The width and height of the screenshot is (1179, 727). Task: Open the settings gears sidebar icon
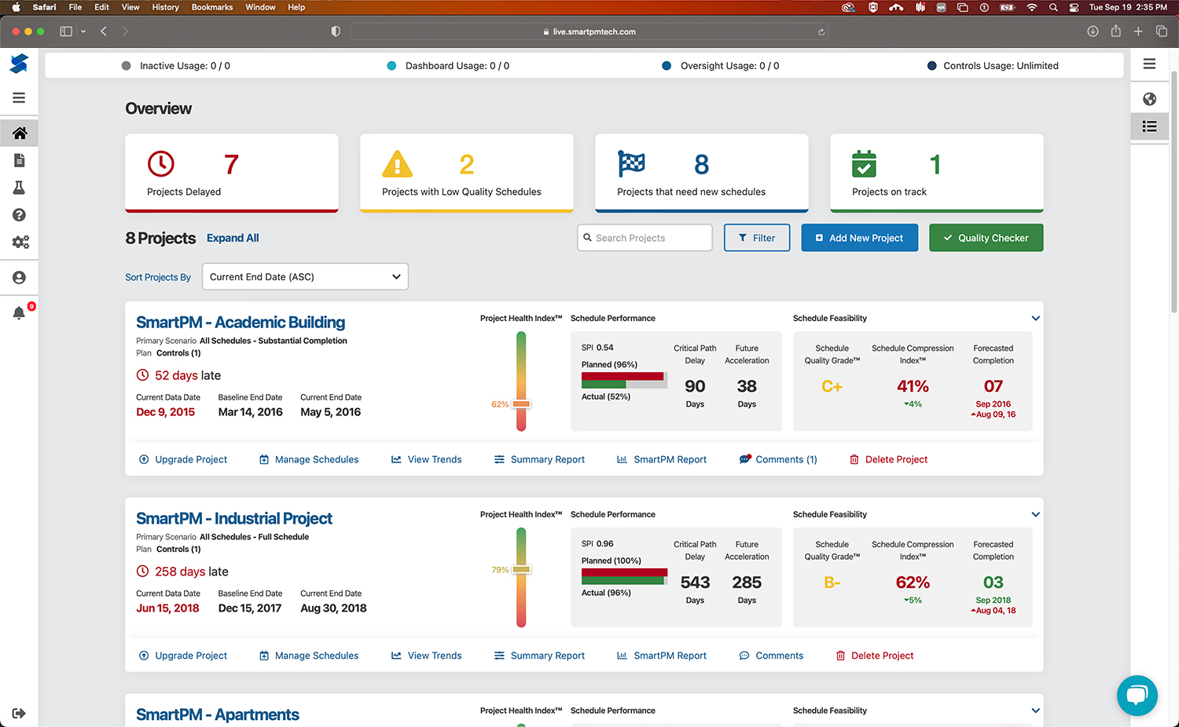[x=20, y=243]
